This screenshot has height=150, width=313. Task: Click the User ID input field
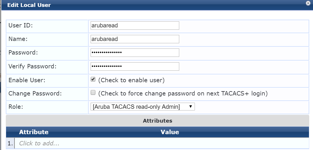coord(135,25)
